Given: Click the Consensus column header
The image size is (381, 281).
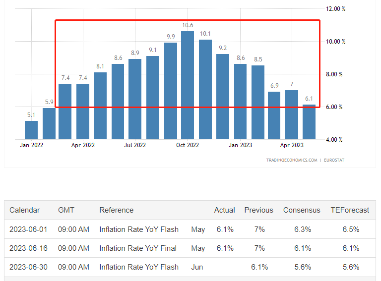Looking at the screenshot, I should (302, 210).
